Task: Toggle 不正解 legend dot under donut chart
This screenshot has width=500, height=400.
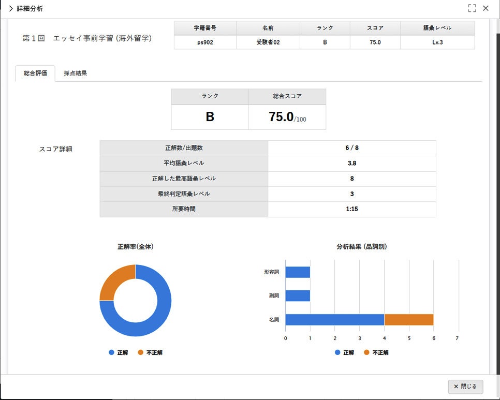Action: 140,352
